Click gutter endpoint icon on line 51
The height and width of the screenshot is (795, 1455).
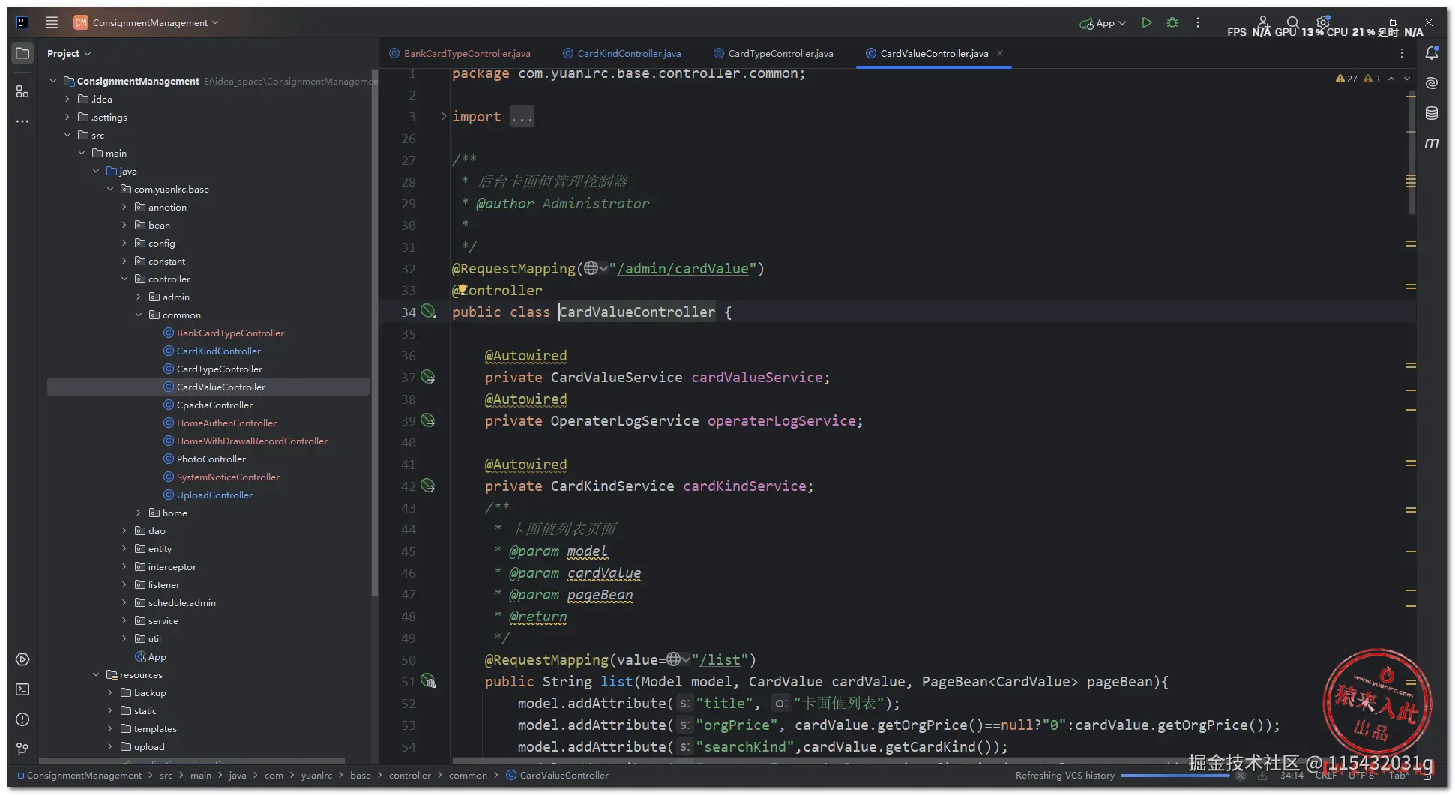pyautogui.click(x=428, y=681)
